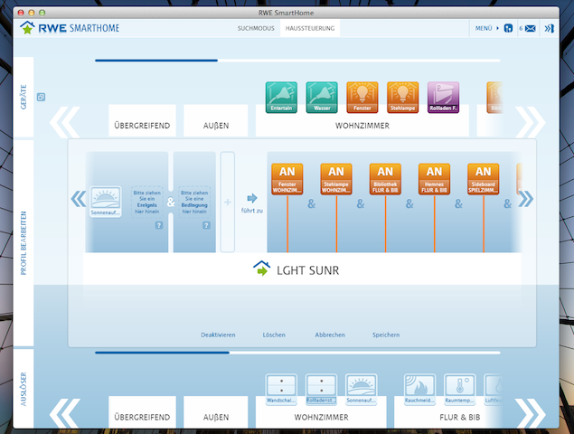
Task: Click the Ereignis drop placeholder
Action: (x=146, y=203)
